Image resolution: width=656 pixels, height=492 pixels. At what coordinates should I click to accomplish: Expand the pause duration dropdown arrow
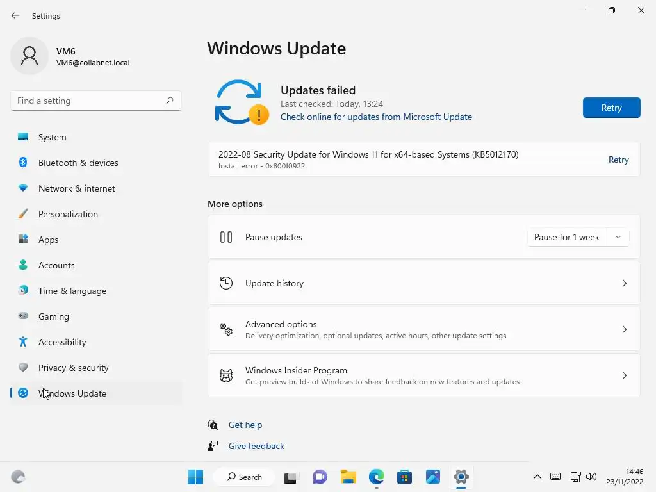pos(618,237)
